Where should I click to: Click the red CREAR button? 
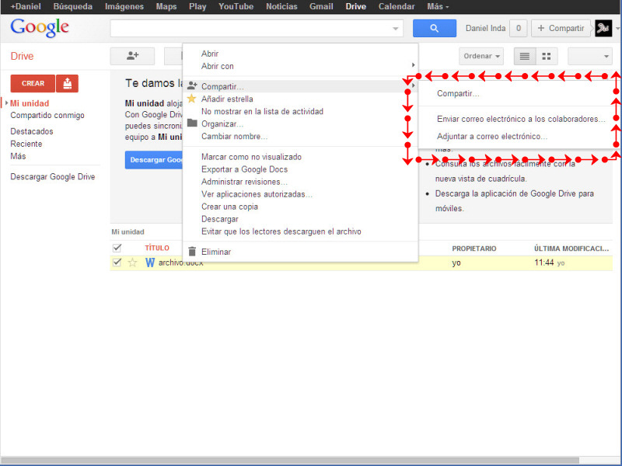(33, 83)
